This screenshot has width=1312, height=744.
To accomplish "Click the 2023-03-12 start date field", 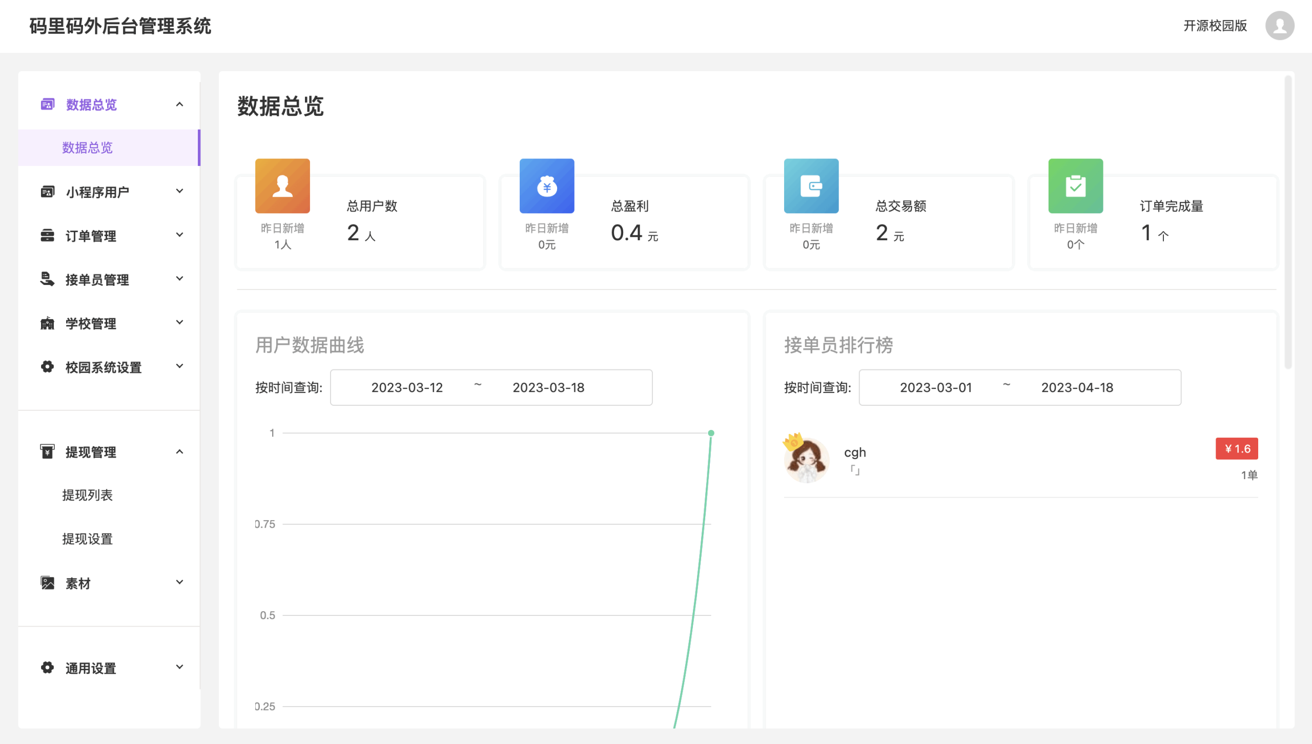I will click(x=406, y=387).
